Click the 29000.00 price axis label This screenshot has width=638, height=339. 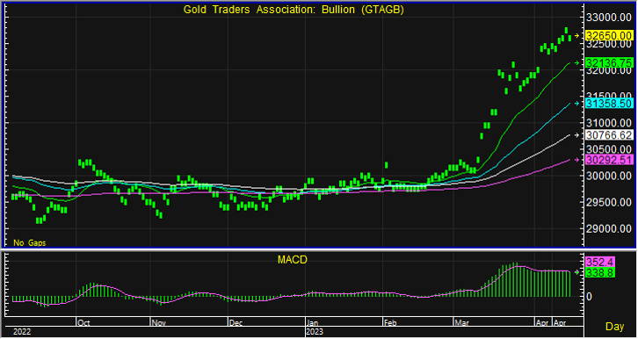click(609, 228)
